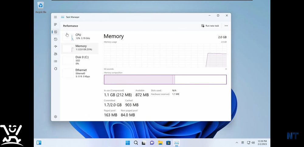304x147 pixels.
Task: Select the Disk 0 (C:) item
Action: [x=79, y=60]
